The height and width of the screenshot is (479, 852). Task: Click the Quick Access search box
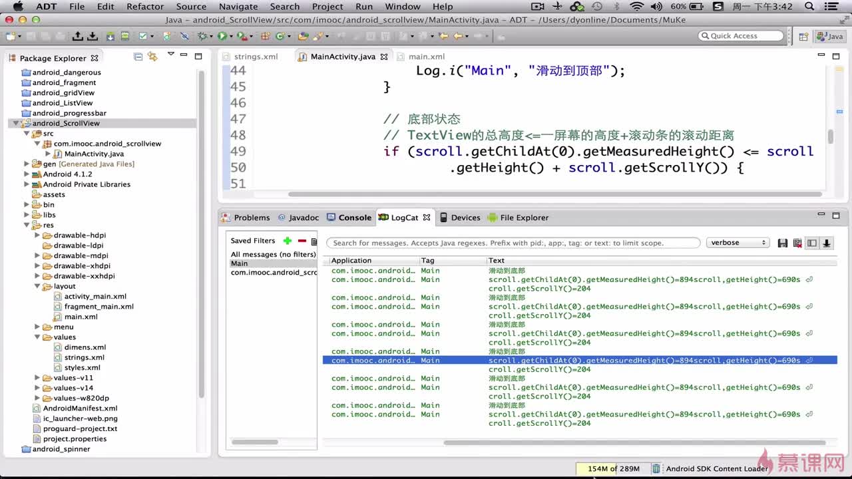pos(741,36)
